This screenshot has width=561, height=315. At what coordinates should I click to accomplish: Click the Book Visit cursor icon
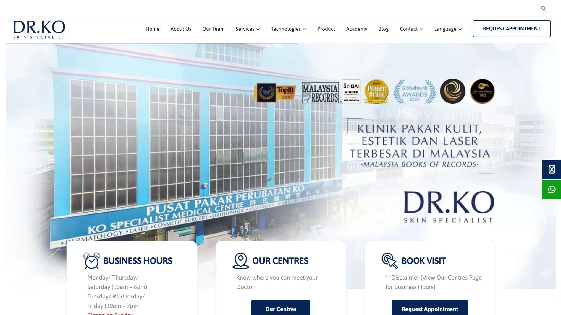pos(390,261)
